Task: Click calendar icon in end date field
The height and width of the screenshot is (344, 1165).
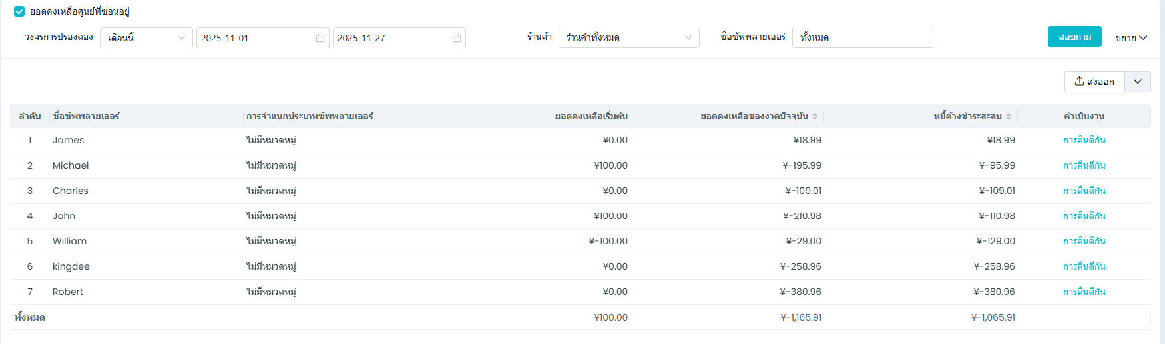Action: click(x=456, y=38)
